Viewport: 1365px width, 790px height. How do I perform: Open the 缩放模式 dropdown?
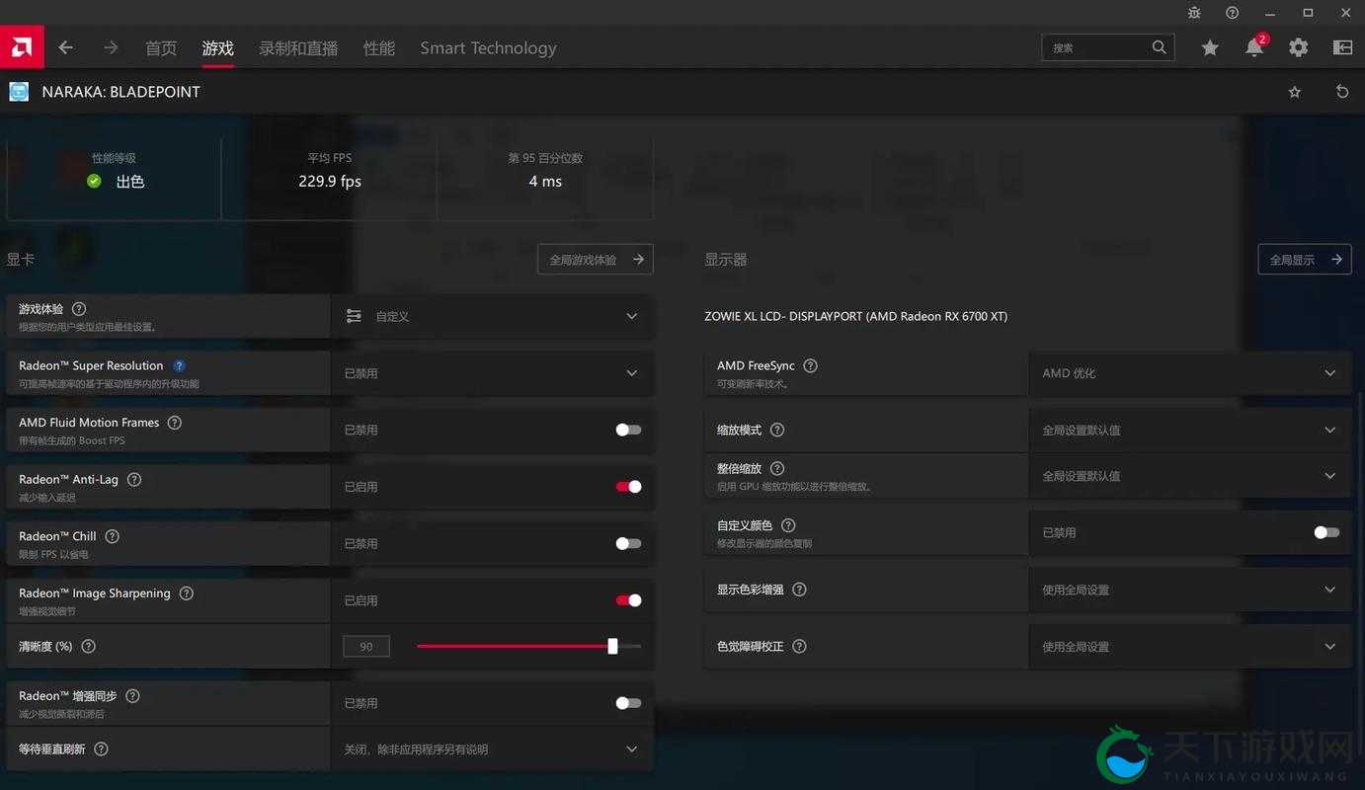click(x=1190, y=431)
